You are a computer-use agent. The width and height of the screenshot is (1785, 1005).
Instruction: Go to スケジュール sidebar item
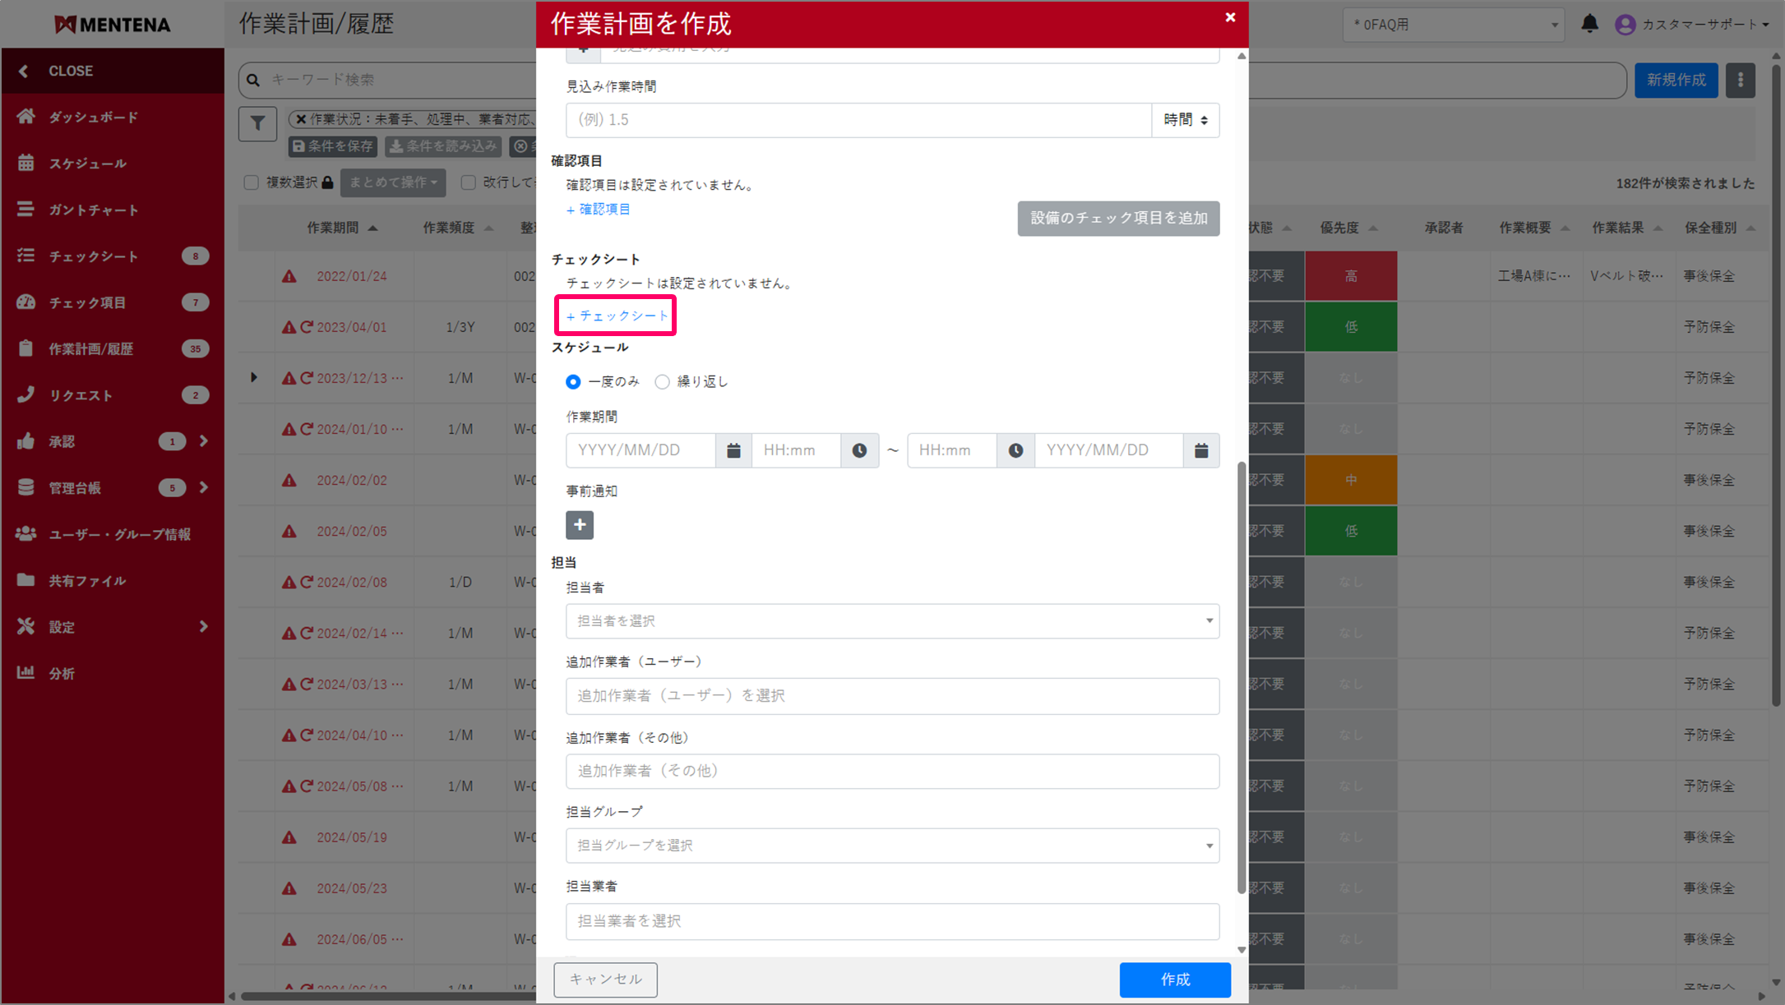coord(87,164)
